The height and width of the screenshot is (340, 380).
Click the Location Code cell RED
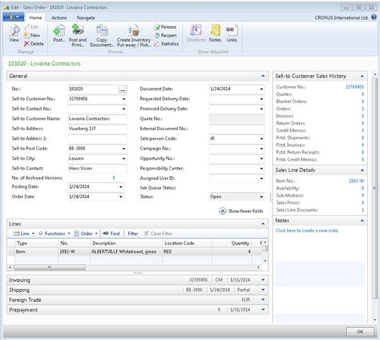[x=187, y=252]
